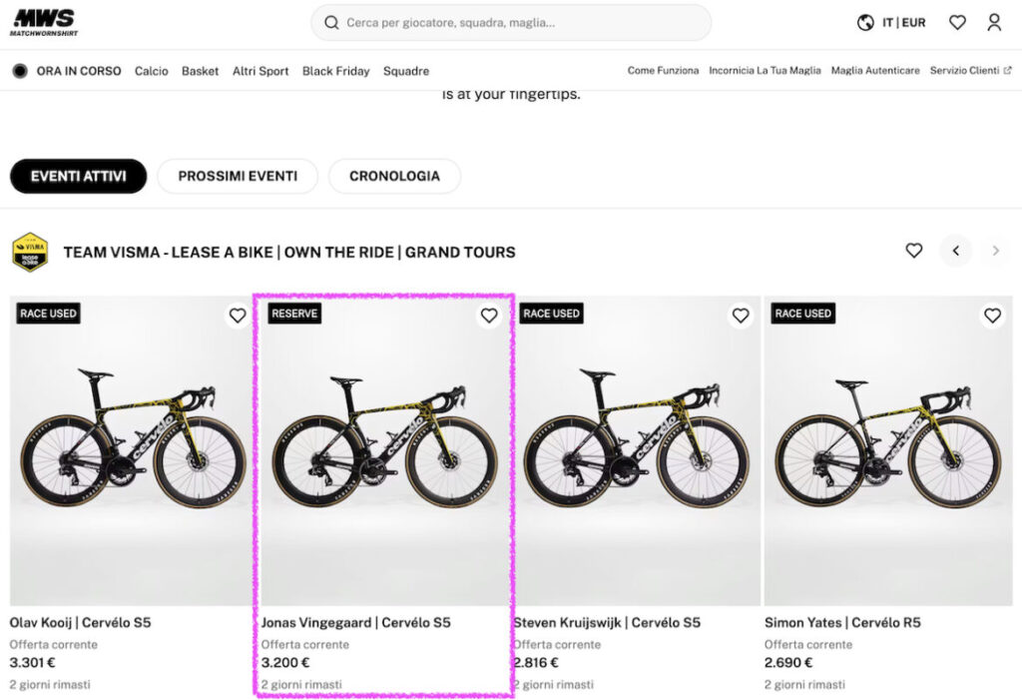This screenshot has height=700, width=1022.
Task: Open Servizio Clienti external link
Action: pos(970,71)
